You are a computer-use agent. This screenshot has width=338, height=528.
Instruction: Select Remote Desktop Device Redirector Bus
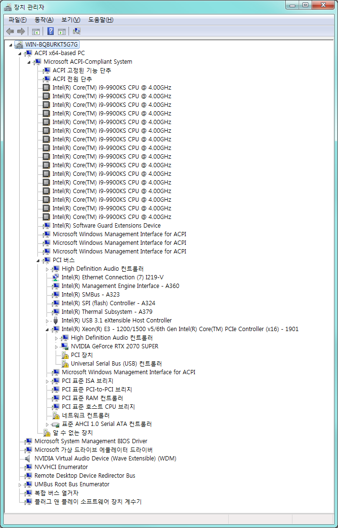point(85,476)
